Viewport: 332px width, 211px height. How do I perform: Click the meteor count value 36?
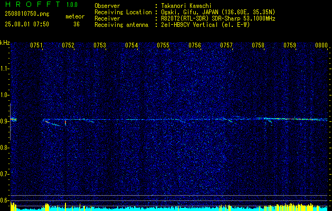pos(77,24)
